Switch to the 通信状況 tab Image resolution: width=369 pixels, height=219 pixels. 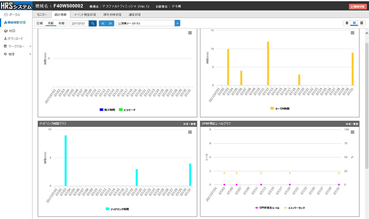[135, 15]
